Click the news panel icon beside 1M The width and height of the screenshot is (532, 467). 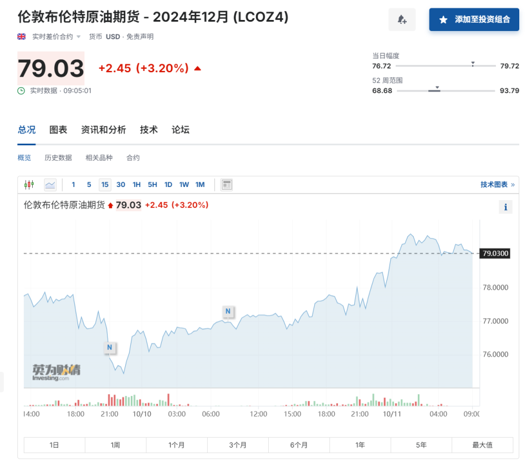(226, 184)
